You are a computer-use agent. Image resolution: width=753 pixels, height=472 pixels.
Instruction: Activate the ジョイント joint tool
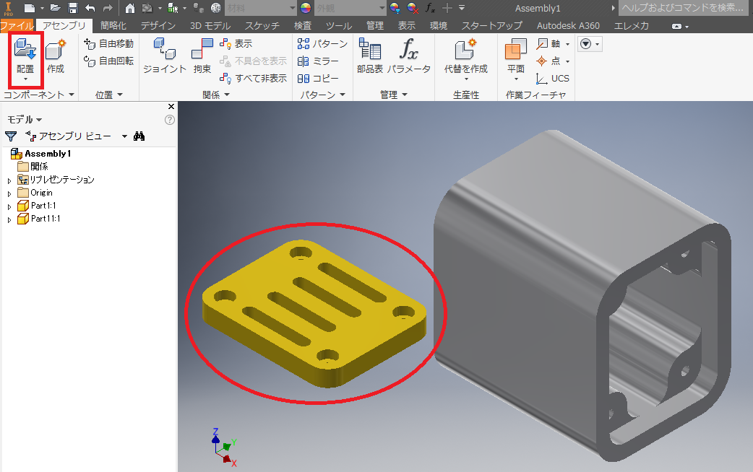[x=165, y=55]
